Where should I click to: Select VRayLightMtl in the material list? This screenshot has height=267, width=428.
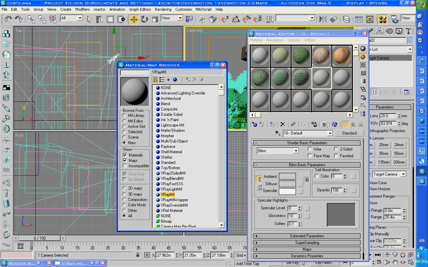171,189
